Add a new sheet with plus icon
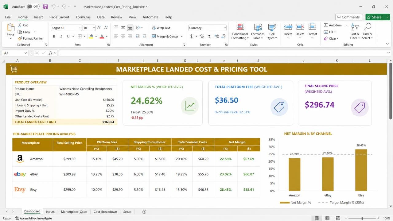The image size is (393, 221). click(144, 212)
